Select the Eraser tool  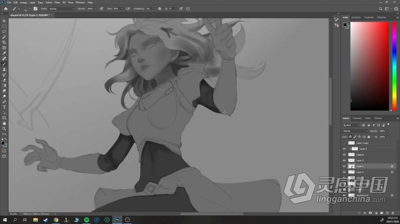click(x=4, y=80)
